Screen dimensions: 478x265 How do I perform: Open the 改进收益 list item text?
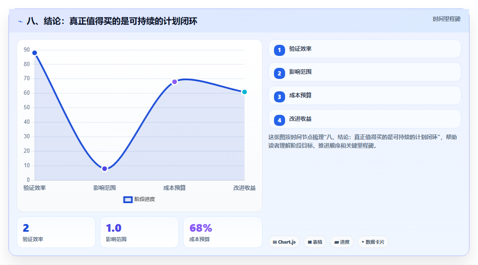[300, 119]
